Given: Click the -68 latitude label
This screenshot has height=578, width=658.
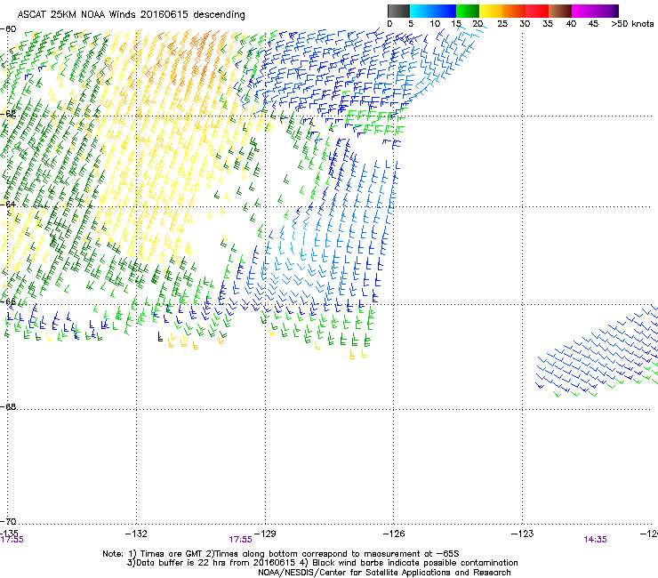Looking at the screenshot, I should (x=8, y=407).
